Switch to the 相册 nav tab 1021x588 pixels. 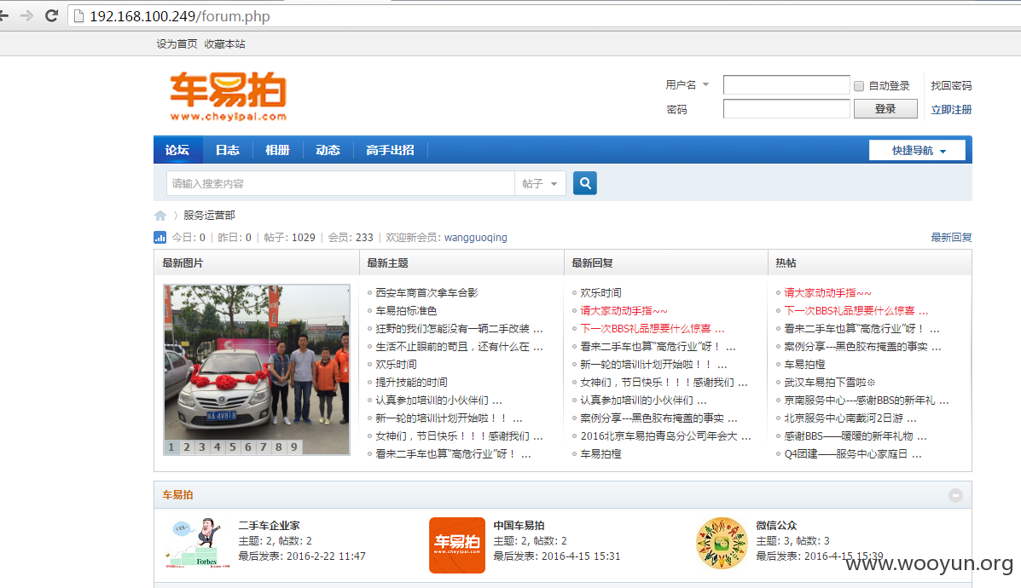277,150
